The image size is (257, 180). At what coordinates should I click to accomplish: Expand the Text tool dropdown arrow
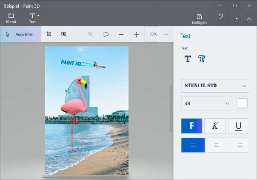[38, 16]
